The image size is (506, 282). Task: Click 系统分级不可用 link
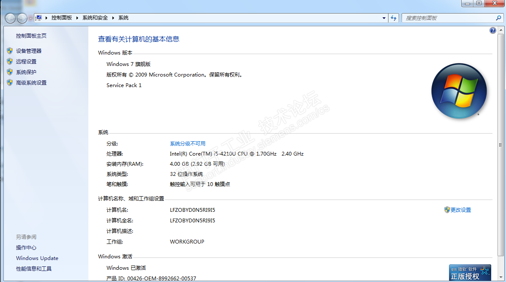188,144
